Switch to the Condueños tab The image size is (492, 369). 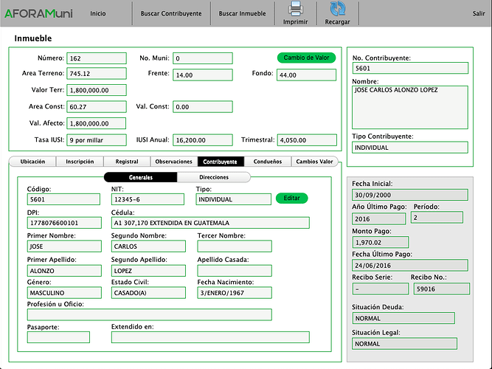(268, 162)
